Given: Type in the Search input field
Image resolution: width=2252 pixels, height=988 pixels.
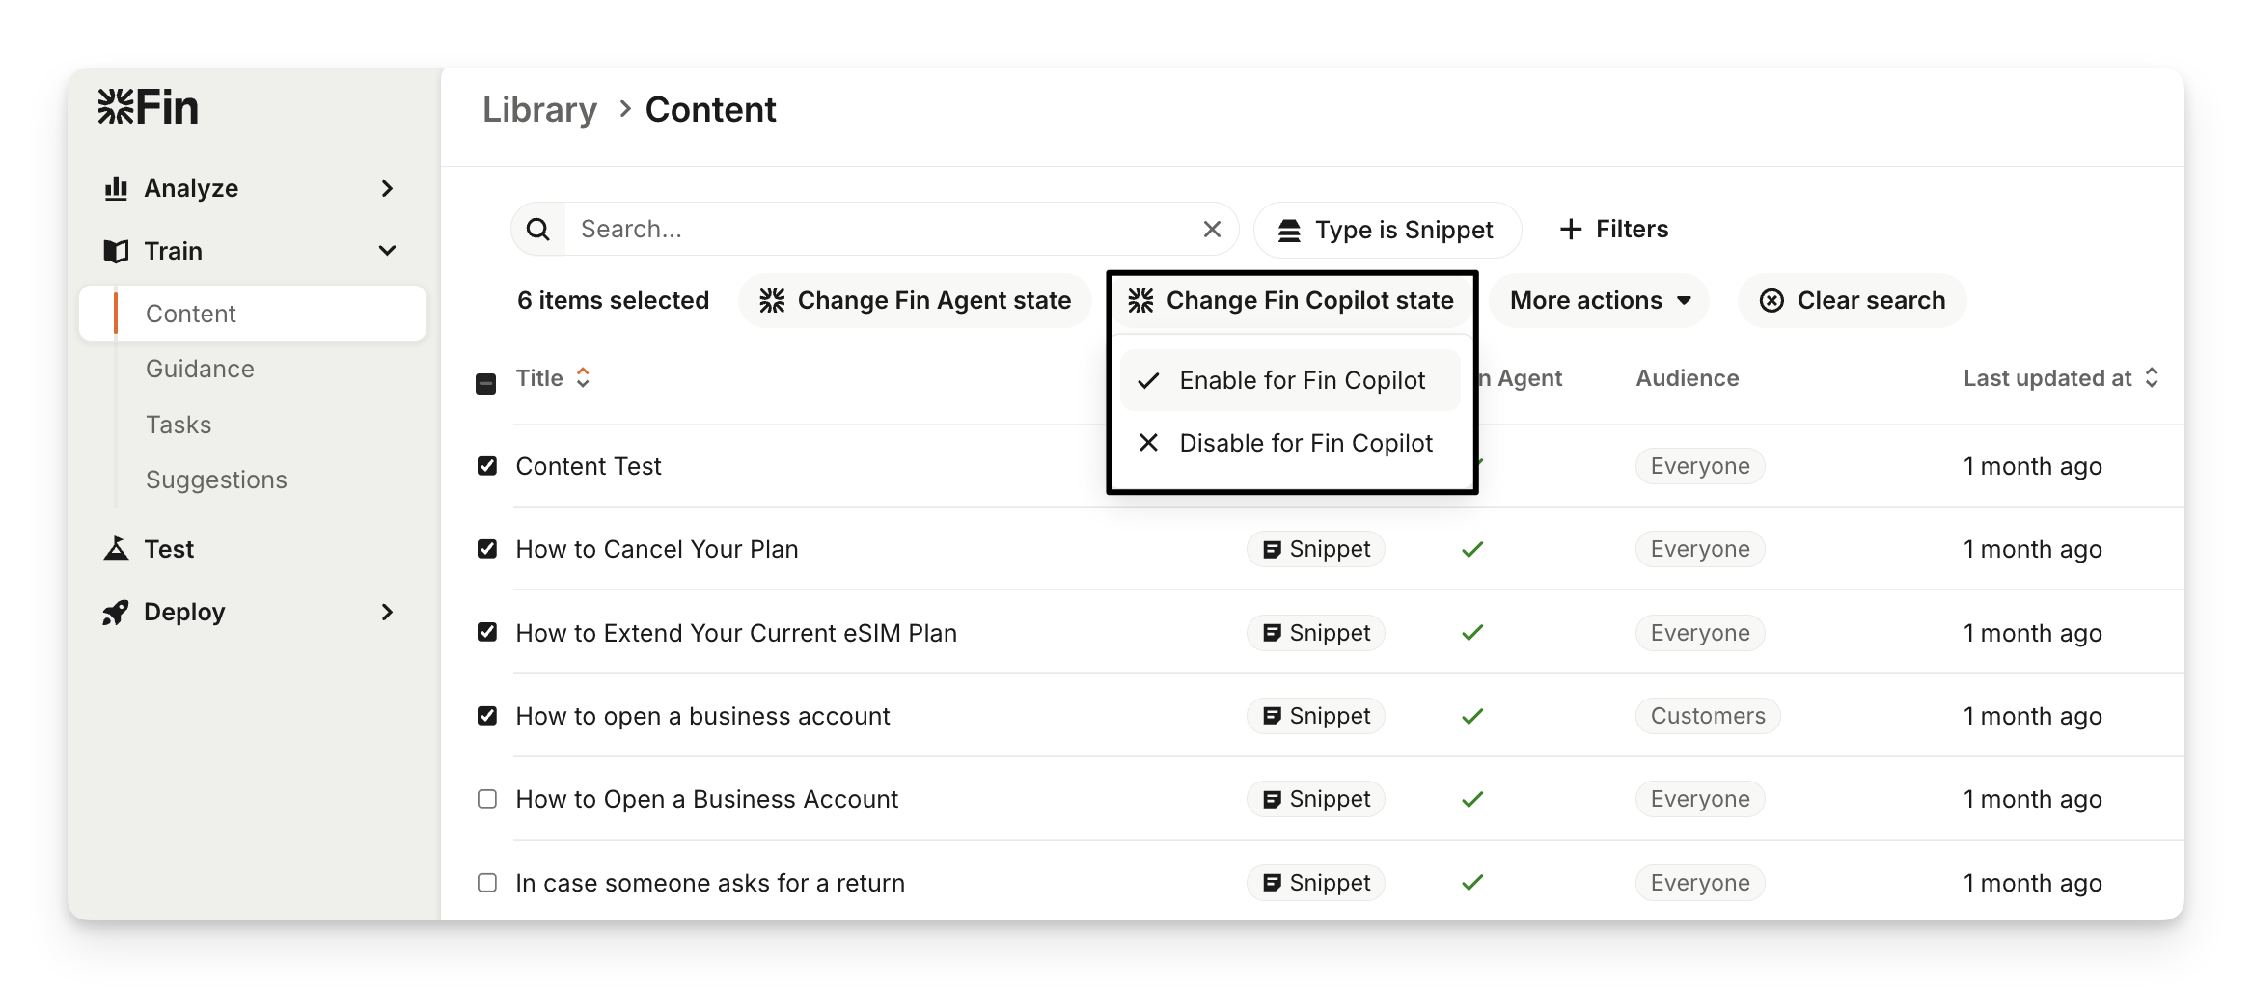Looking at the screenshot, I should pyautogui.click(x=878, y=230).
